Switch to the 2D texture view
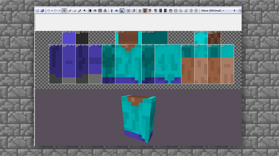 [117, 11]
